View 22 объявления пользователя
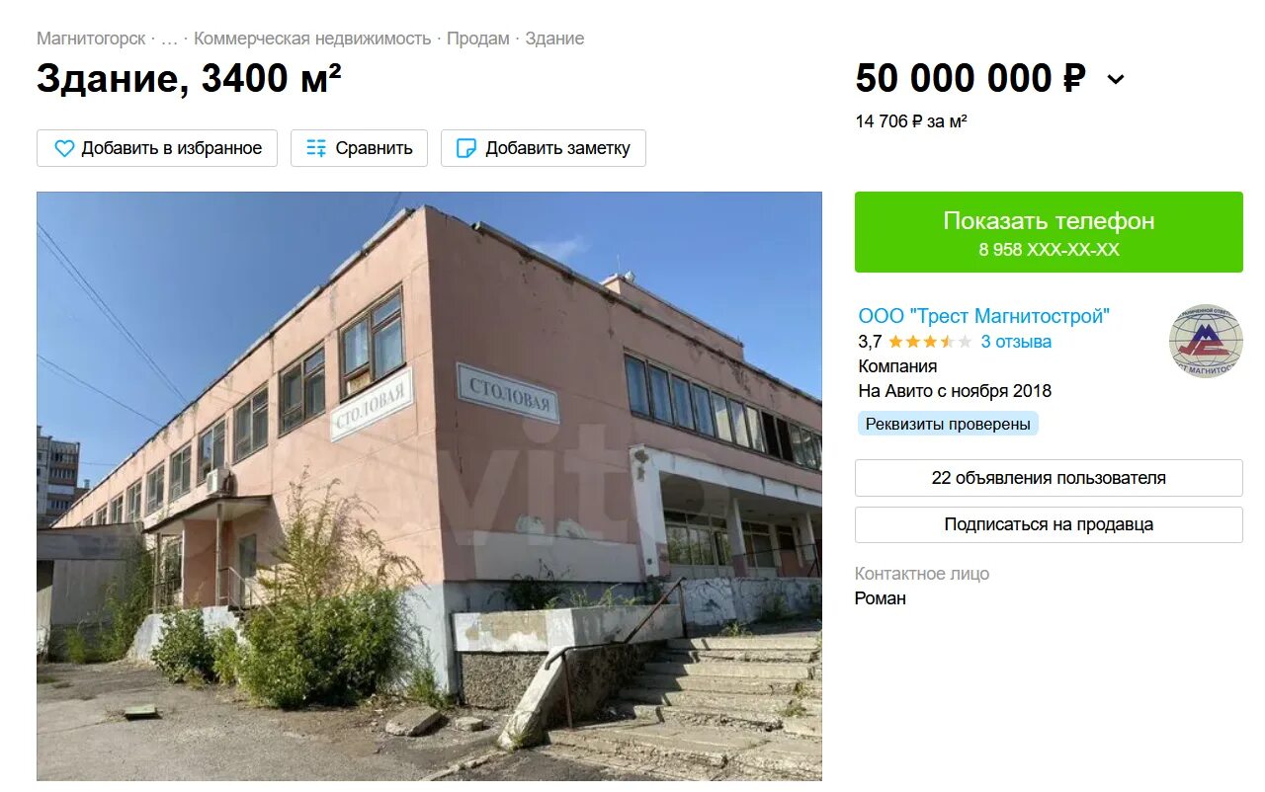Image resolution: width=1265 pixels, height=792 pixels. tap(1049, 478)
